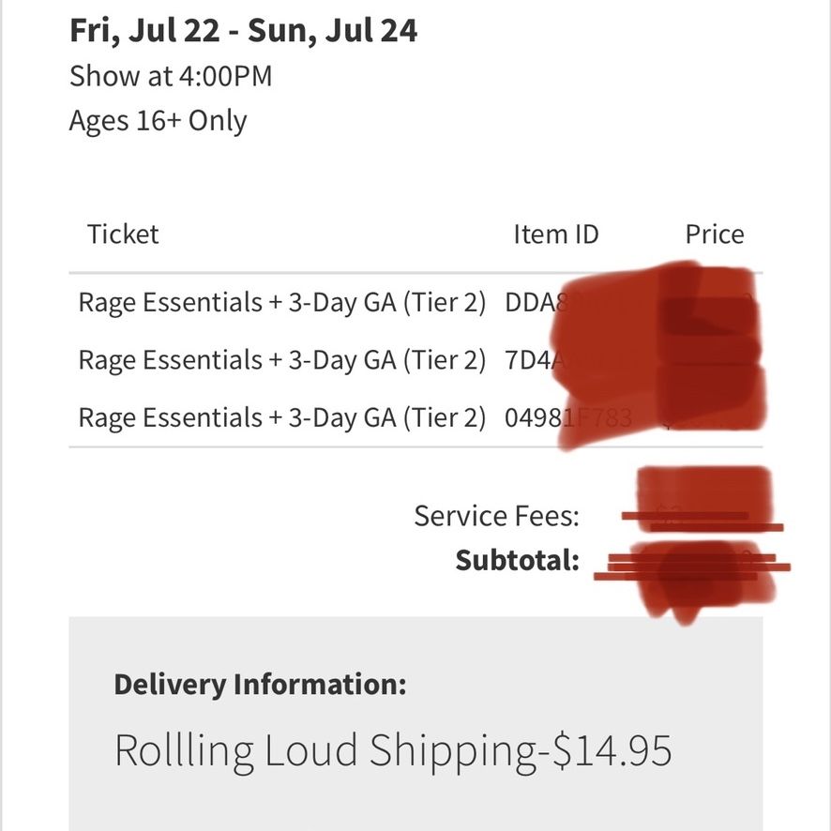Image resolution: width=831 pixels, height=831 pixels.
Task: Click the Item ID column header
Action: tap(556, 234)
